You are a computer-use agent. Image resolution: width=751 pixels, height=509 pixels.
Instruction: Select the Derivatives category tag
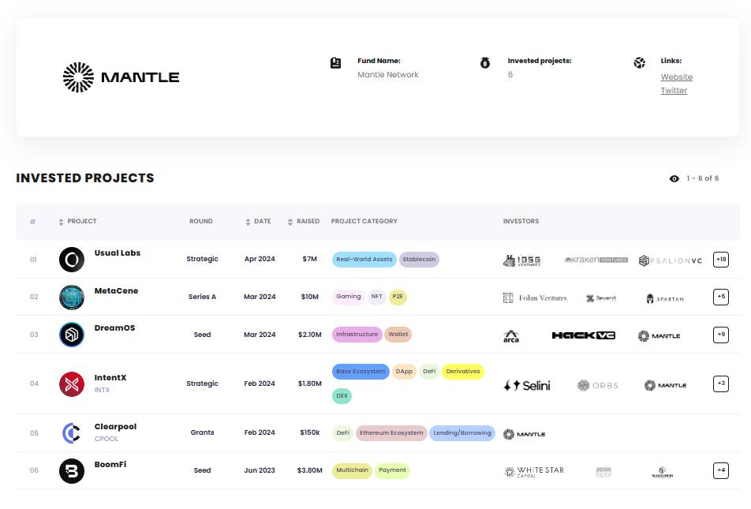coord(462,372)
